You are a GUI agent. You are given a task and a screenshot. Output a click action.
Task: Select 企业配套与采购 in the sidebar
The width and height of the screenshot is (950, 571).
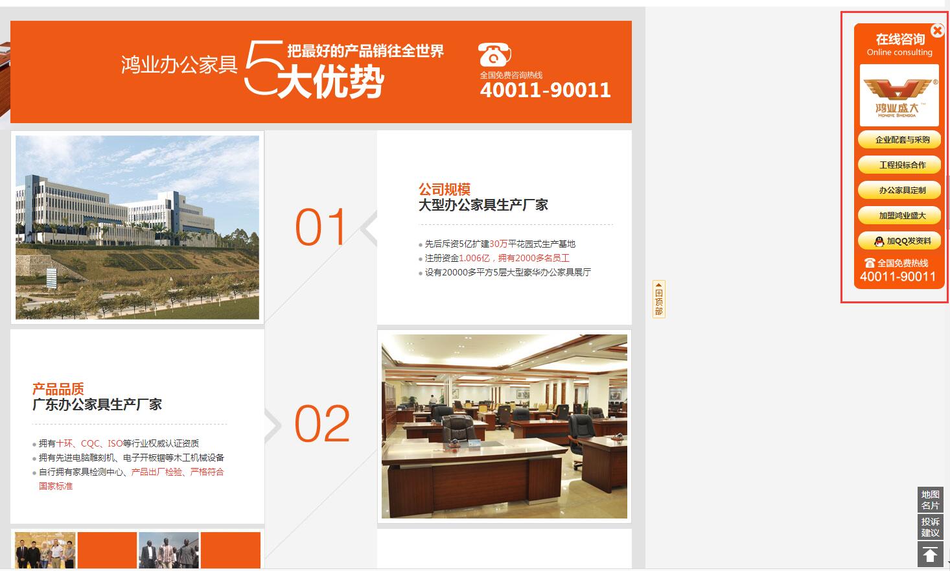click(x=899, y=139)
